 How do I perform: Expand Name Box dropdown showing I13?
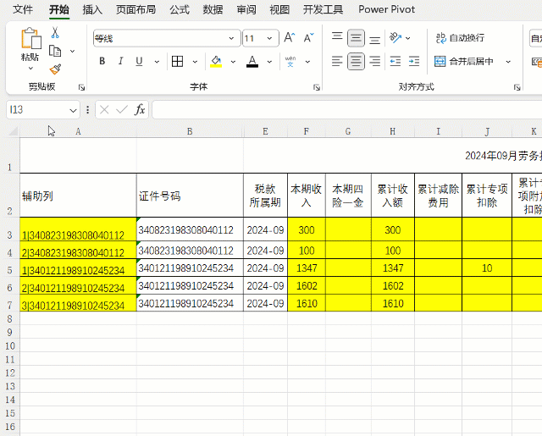pos(73,110)
